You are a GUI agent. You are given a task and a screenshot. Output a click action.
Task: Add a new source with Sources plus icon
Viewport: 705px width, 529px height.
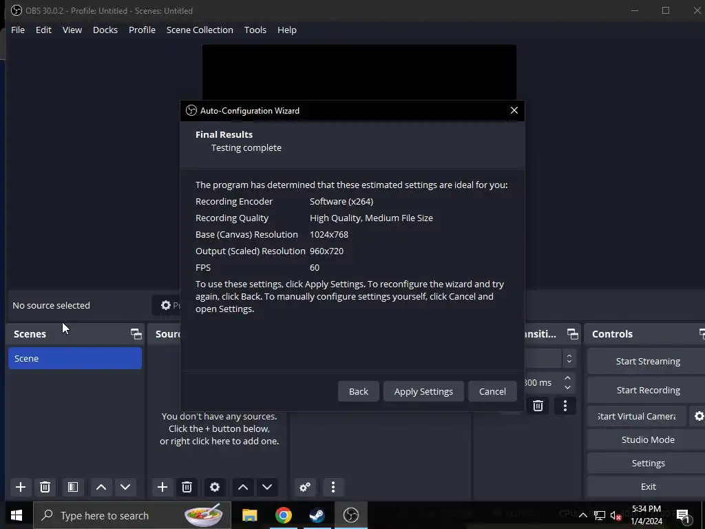[162, 487]
